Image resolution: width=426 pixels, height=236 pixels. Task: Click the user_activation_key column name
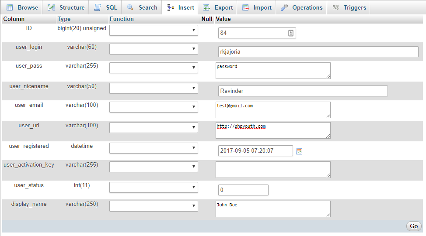(x=29, y=165)
